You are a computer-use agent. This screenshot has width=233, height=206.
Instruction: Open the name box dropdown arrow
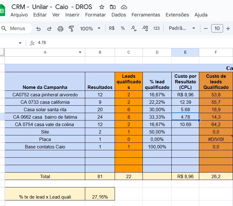pos(20,43)
